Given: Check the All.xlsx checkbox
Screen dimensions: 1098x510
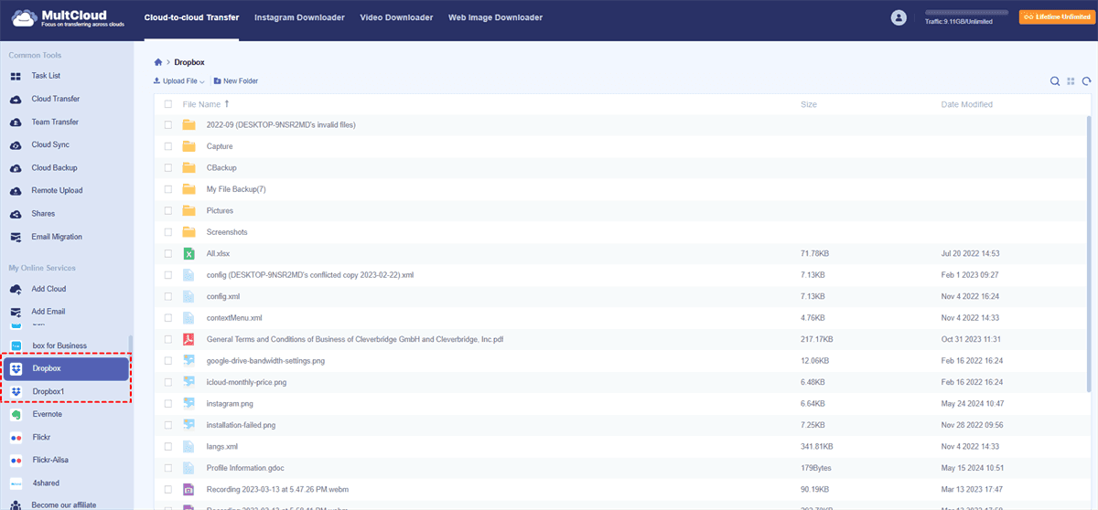Looking at the screenshot, I should pos(167,253).
